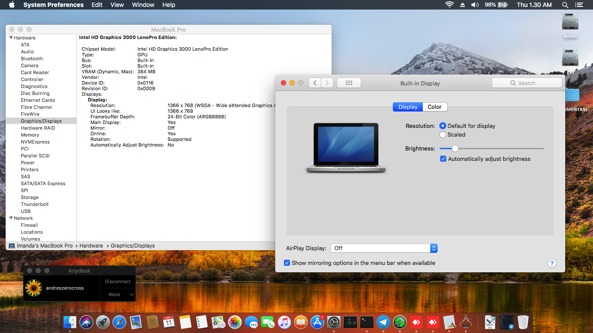Image resolution: width=593 pixels, height=333 pixels.
Task: Select Firewall under Network
Action: point(30,225)
